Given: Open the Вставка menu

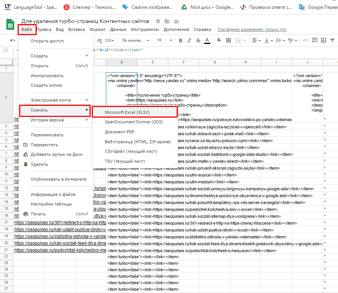Looking at the screenshot, I should (x=76, y=29).
